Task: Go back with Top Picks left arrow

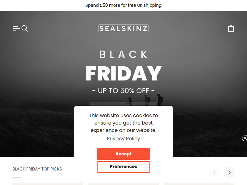Action: [215, 172]
